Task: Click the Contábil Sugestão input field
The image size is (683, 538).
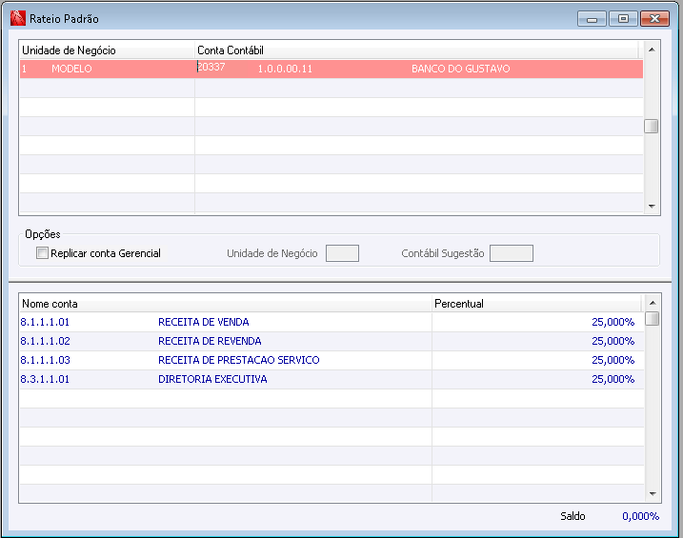Action: (512, 253)
